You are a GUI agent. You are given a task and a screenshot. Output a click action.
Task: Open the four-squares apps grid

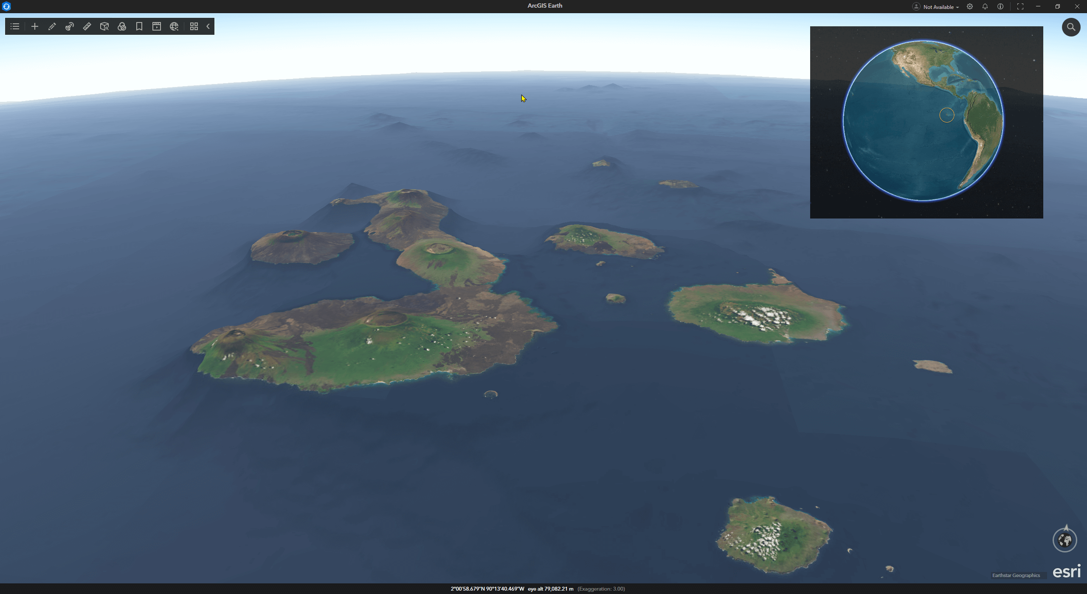194,26
